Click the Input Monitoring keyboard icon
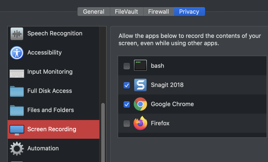Screen dimensions: 268x162 click(17, 72)
